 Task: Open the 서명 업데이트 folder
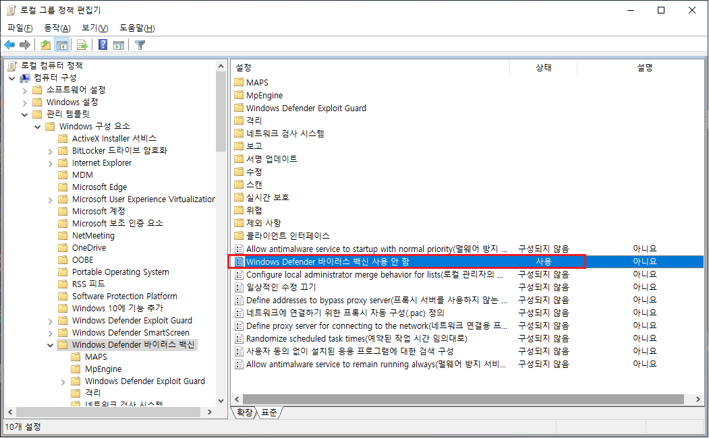click(272, 159)
